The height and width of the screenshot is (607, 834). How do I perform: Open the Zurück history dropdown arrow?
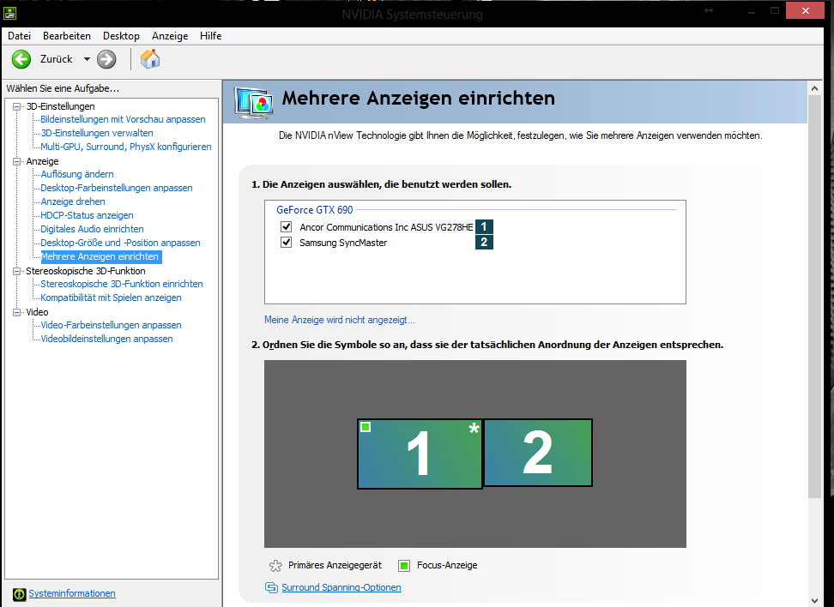click(87, 59)
